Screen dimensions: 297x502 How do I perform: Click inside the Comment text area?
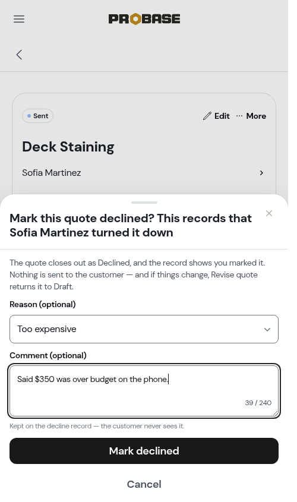pos(144,391)
